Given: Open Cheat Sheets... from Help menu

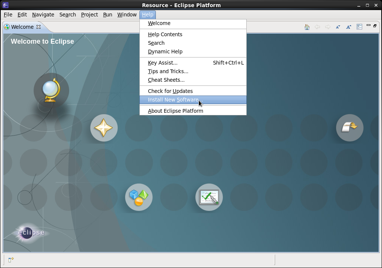Looking at the screenshot, I should 193,80.
